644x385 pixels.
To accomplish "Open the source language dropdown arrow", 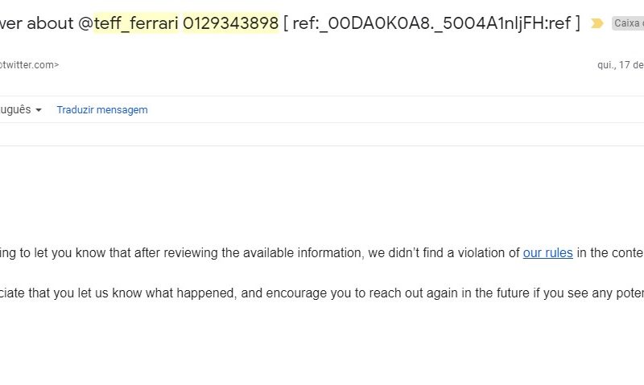I will pyautogui.click(x=39, y=110).
